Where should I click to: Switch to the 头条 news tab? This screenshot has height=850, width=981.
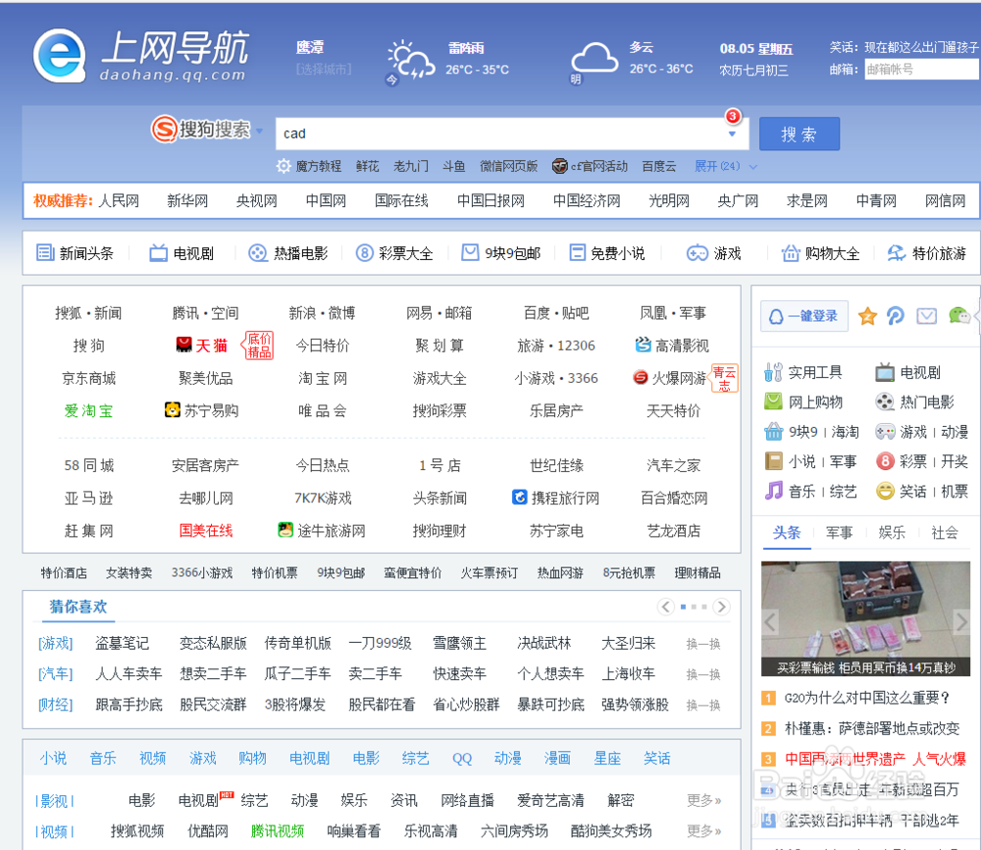coord(787,533)
